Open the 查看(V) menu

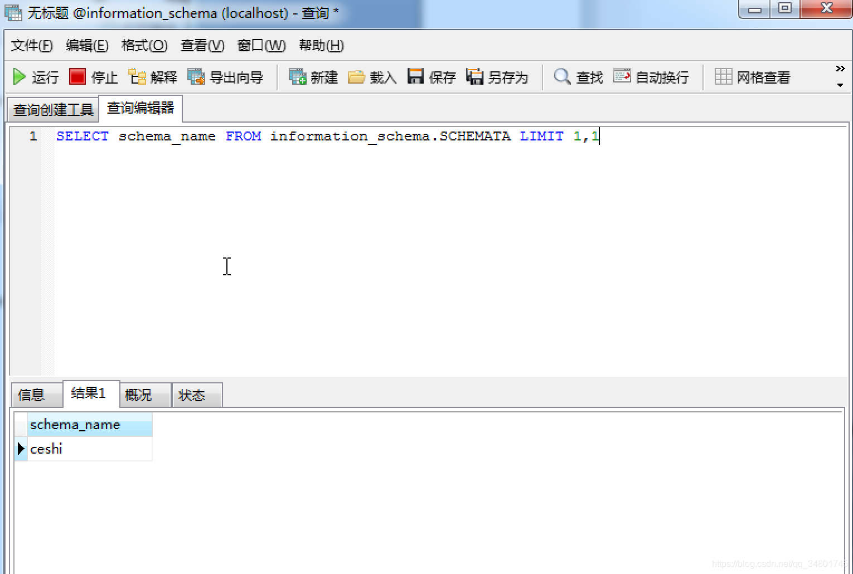[202, 46]
